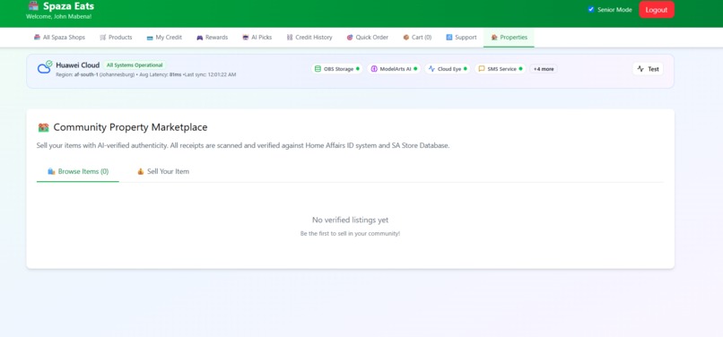Click the OBS Storage database icon

coord(318,69)
